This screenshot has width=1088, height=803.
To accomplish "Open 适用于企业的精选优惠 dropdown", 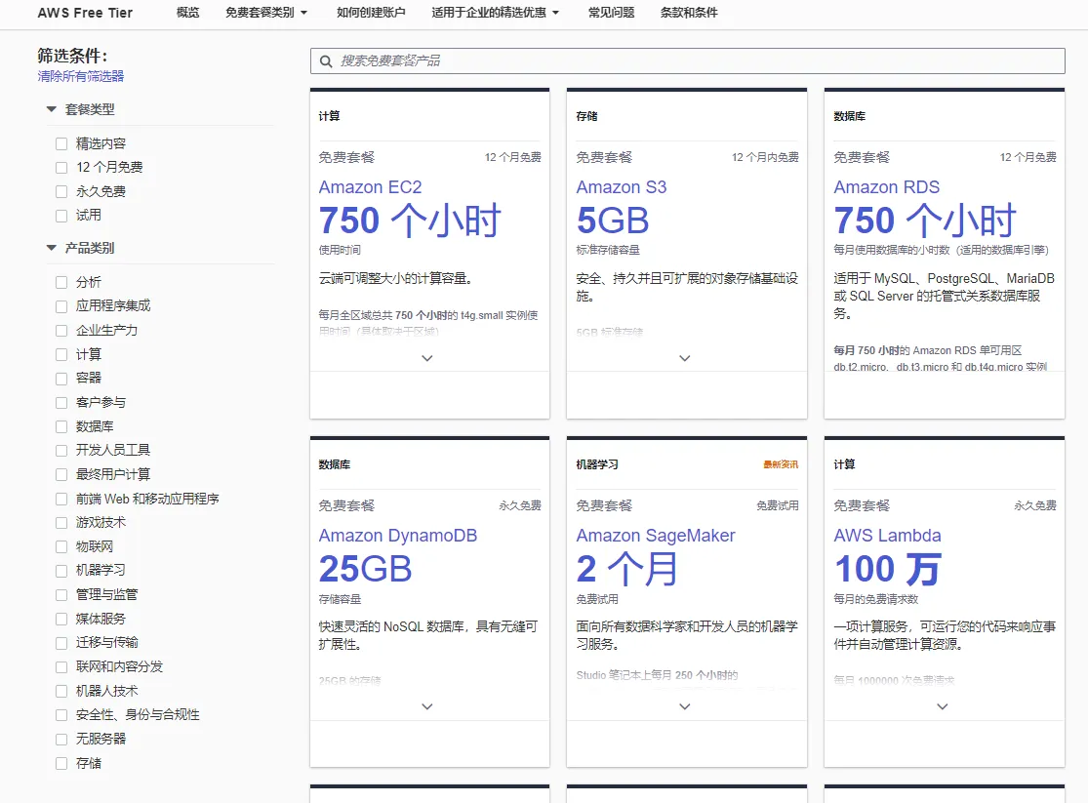I will point(496,13).
